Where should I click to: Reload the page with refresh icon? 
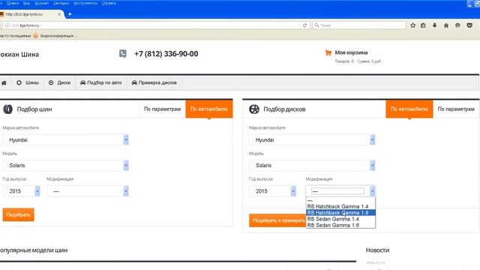(304, 25)
